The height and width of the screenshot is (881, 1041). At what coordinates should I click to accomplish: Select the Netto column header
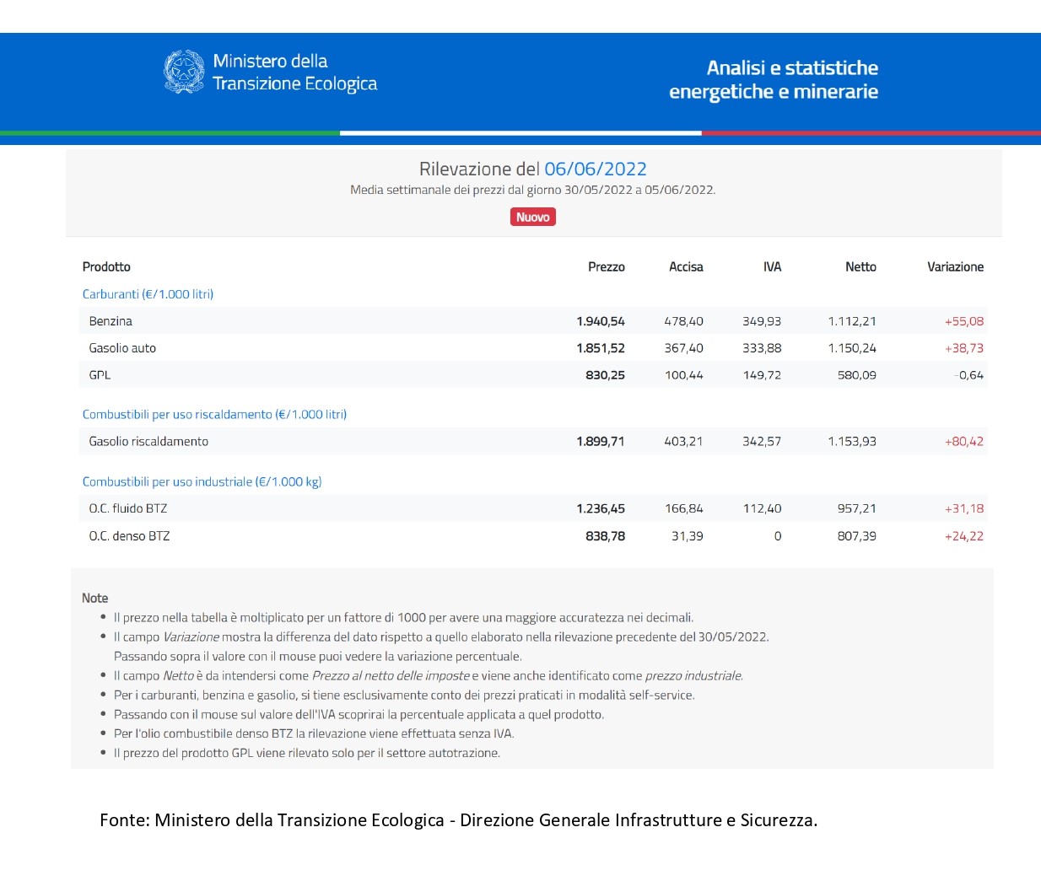860,266
